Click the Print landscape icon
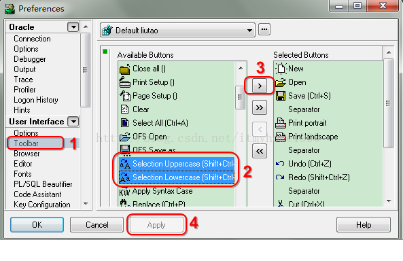Viewport: 403px width, 261px height. click(281, 137)
